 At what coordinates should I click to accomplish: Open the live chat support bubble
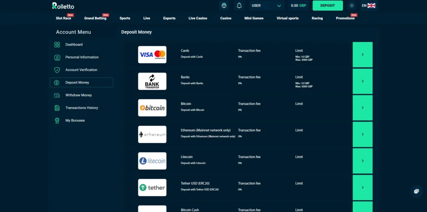416,192
